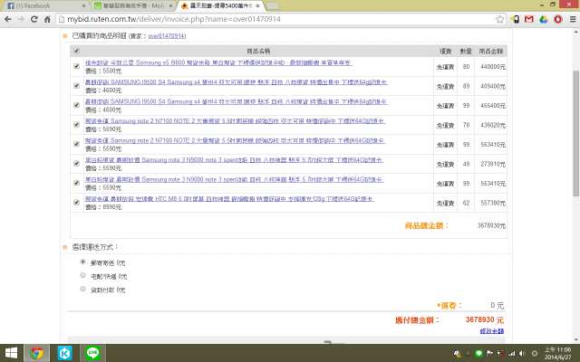Viewport: 580px width, 362px height.
Task: Uncheck the I9500 S4 row totaling 409400元
Action: (76, 86)
